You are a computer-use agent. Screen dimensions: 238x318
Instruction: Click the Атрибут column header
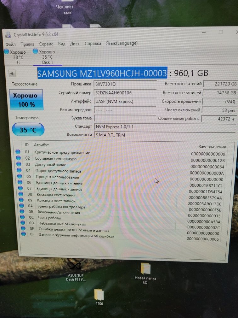tap(41, 145)
